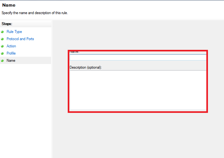Click the green bullet beside Rule Type
Viewport: 224px width, 158px height.
click(2, 32)
